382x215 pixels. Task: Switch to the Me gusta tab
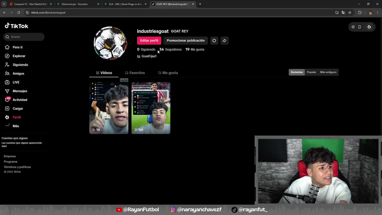coord(168,73)
